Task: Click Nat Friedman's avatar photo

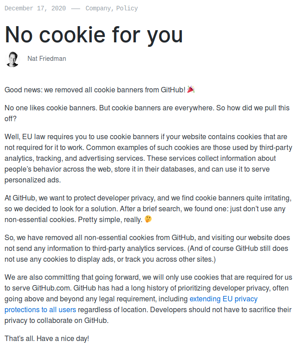Action: tap(12, 59)
